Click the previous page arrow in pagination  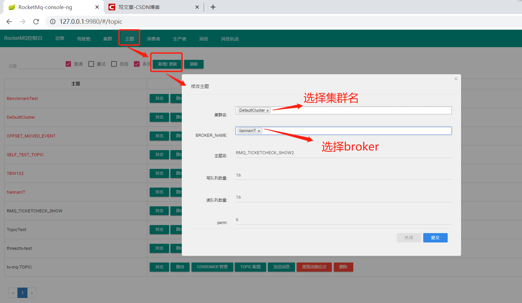[13, 293]
